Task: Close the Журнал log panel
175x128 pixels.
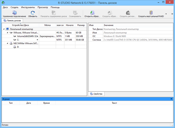Action: point(171,99)
